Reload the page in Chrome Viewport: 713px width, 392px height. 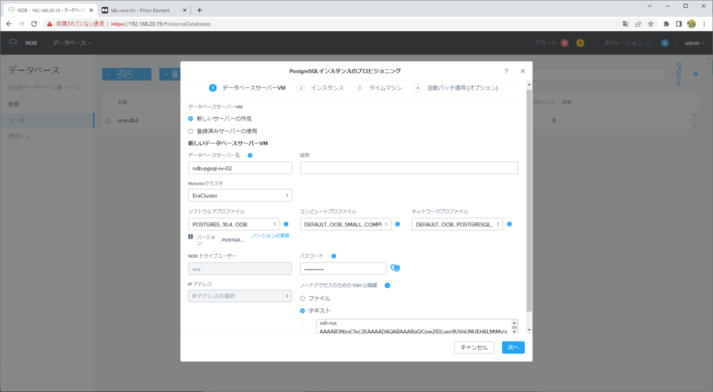(x=34, y=24)
